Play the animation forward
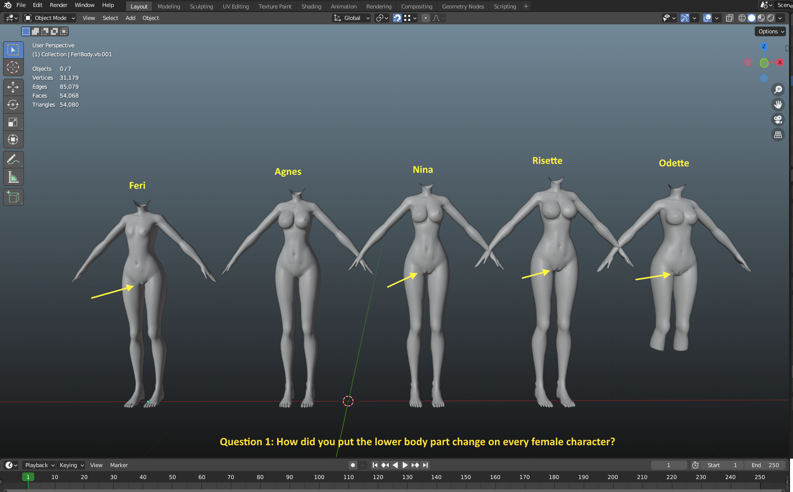Screen dimensions: 793x492 pyautogui.click(x=405, y=465)
